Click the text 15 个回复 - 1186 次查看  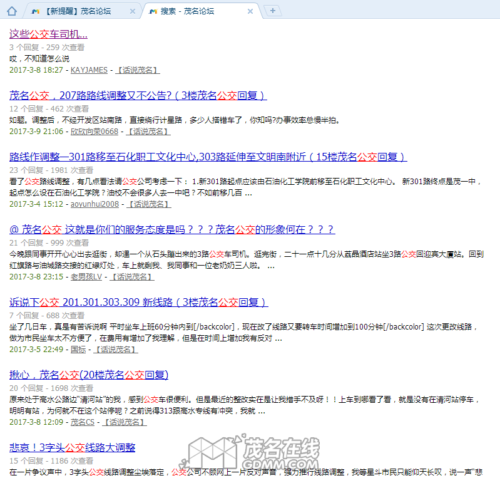tap(51, 460)
